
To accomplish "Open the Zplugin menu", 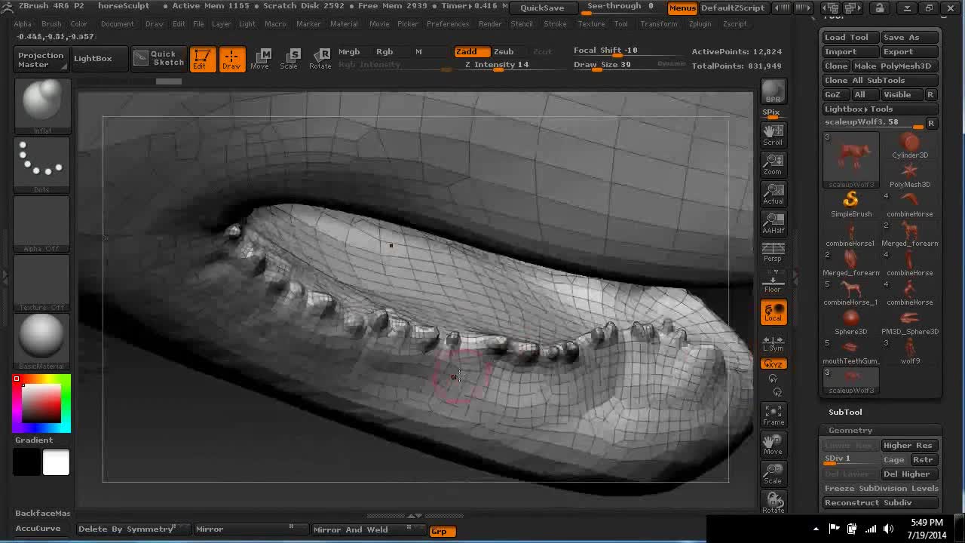I will click(x=700, y=24).
